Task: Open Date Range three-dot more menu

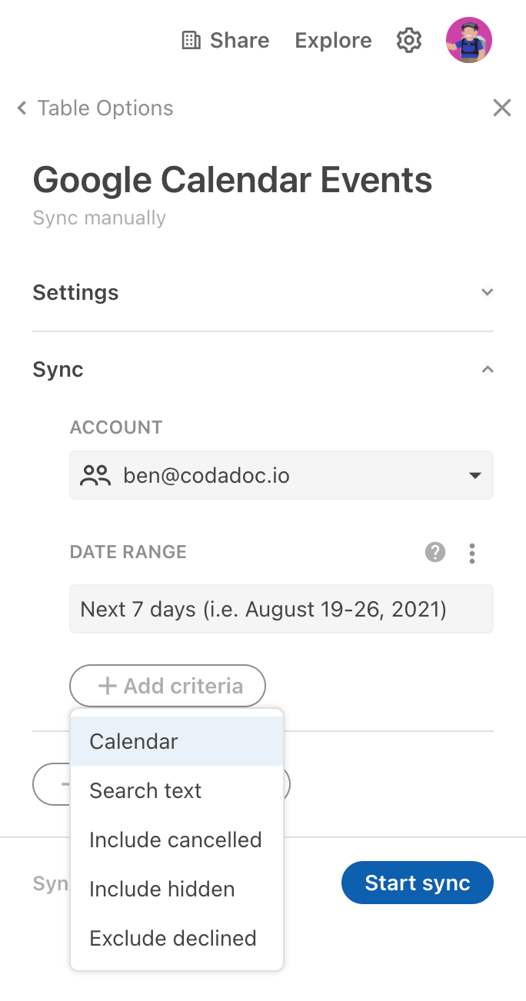Action: click(472, 553)
